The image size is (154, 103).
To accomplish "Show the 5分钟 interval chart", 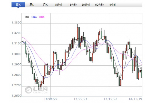I will [x=59, y=5].
